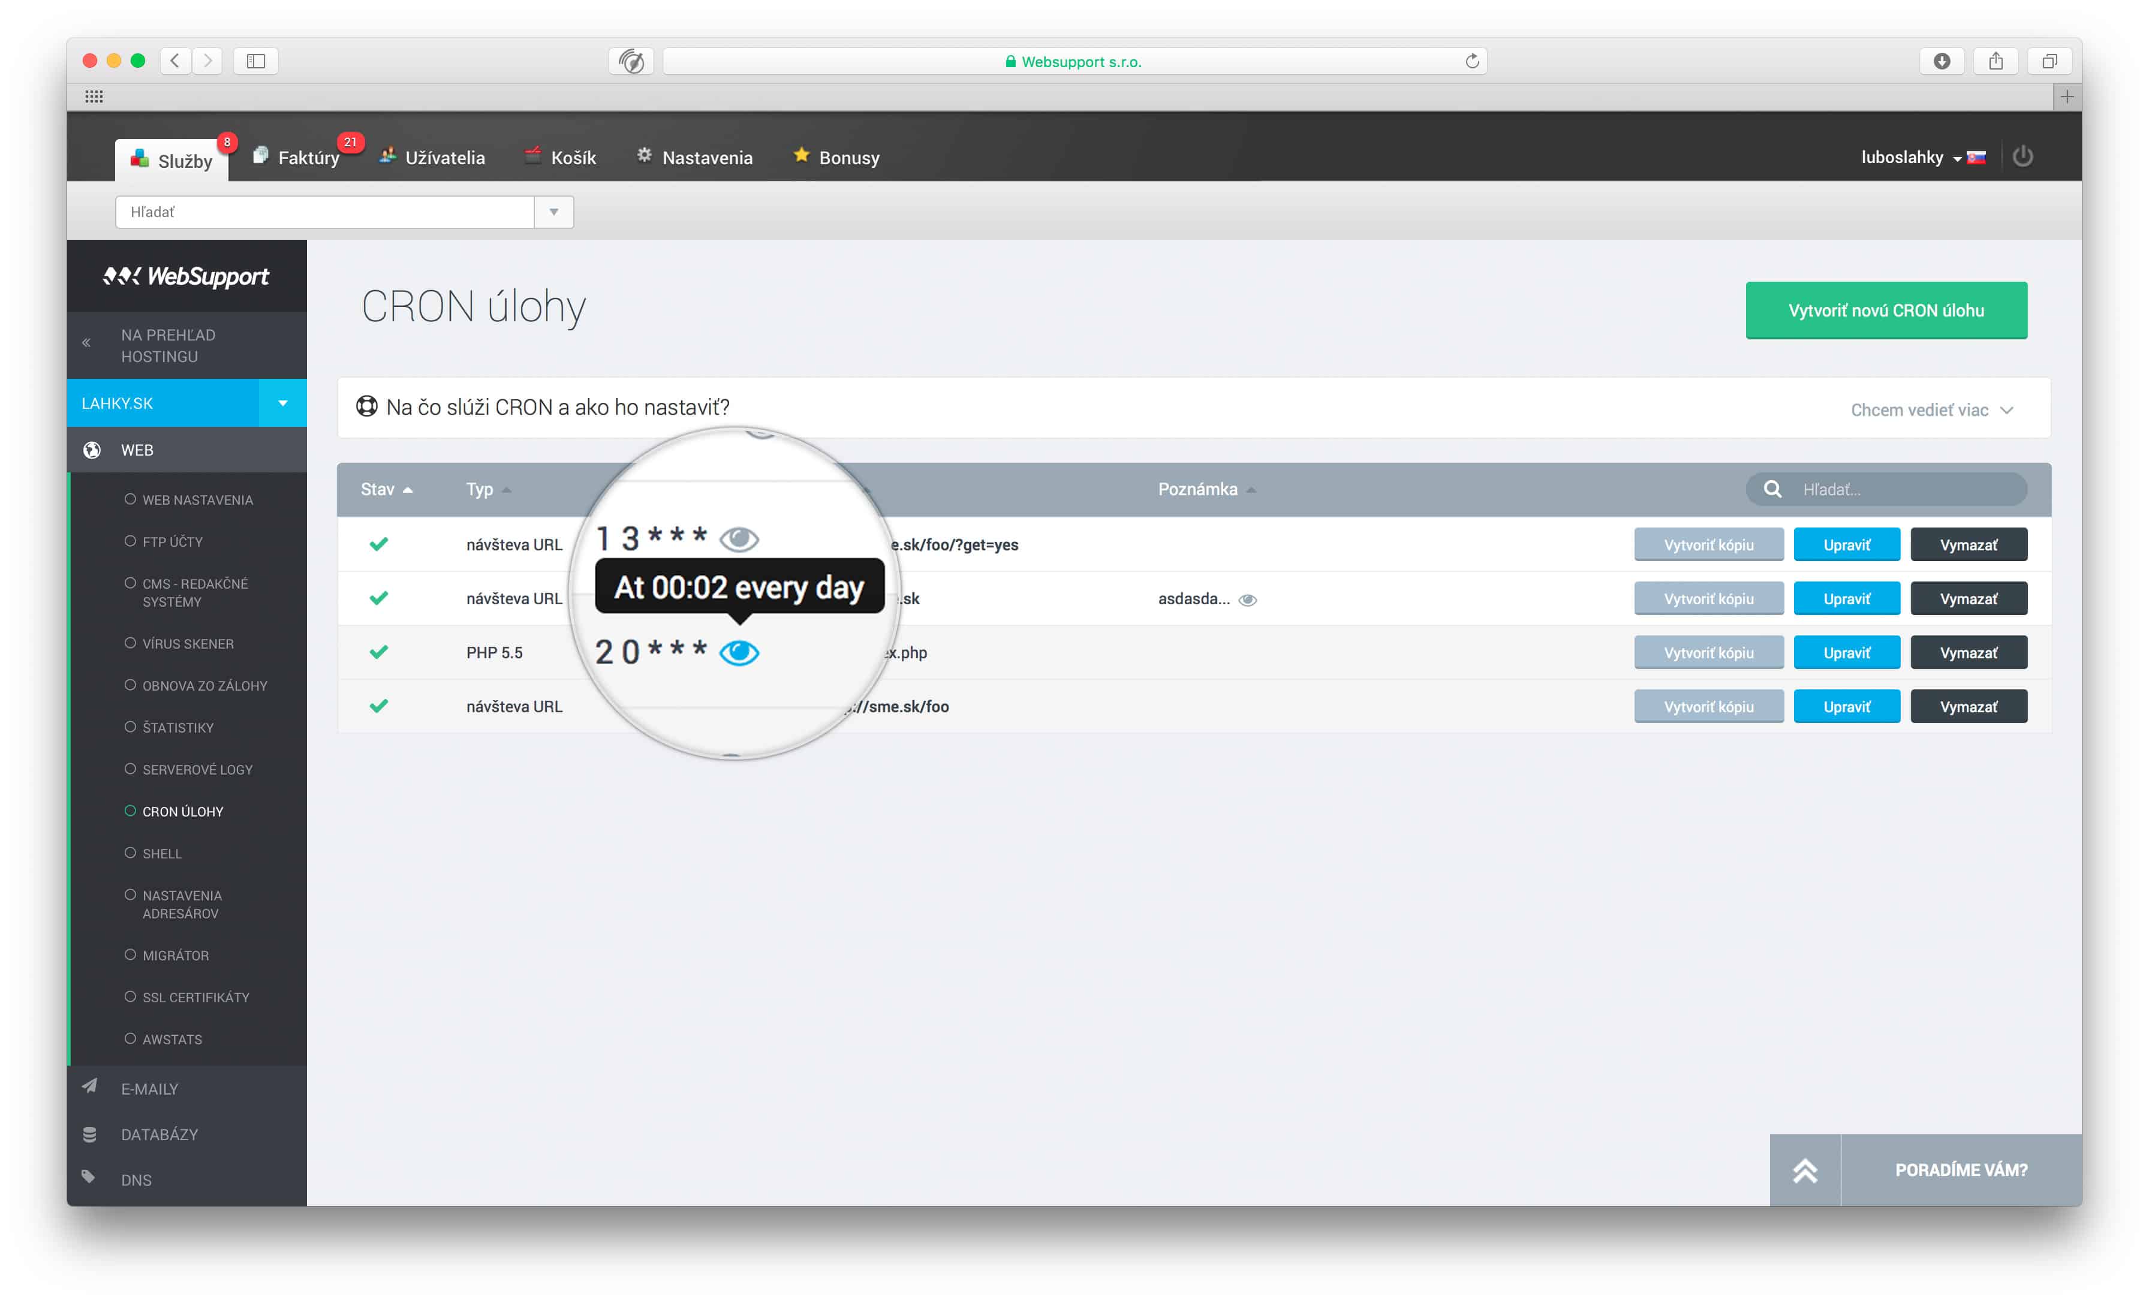Open the top search dropdown arrow
Image resolution: width=2149 pixels, height=1302 pixels.
click(x=554, y=212)
